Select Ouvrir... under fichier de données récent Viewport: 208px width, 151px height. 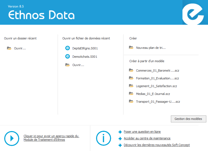[78, 65]
